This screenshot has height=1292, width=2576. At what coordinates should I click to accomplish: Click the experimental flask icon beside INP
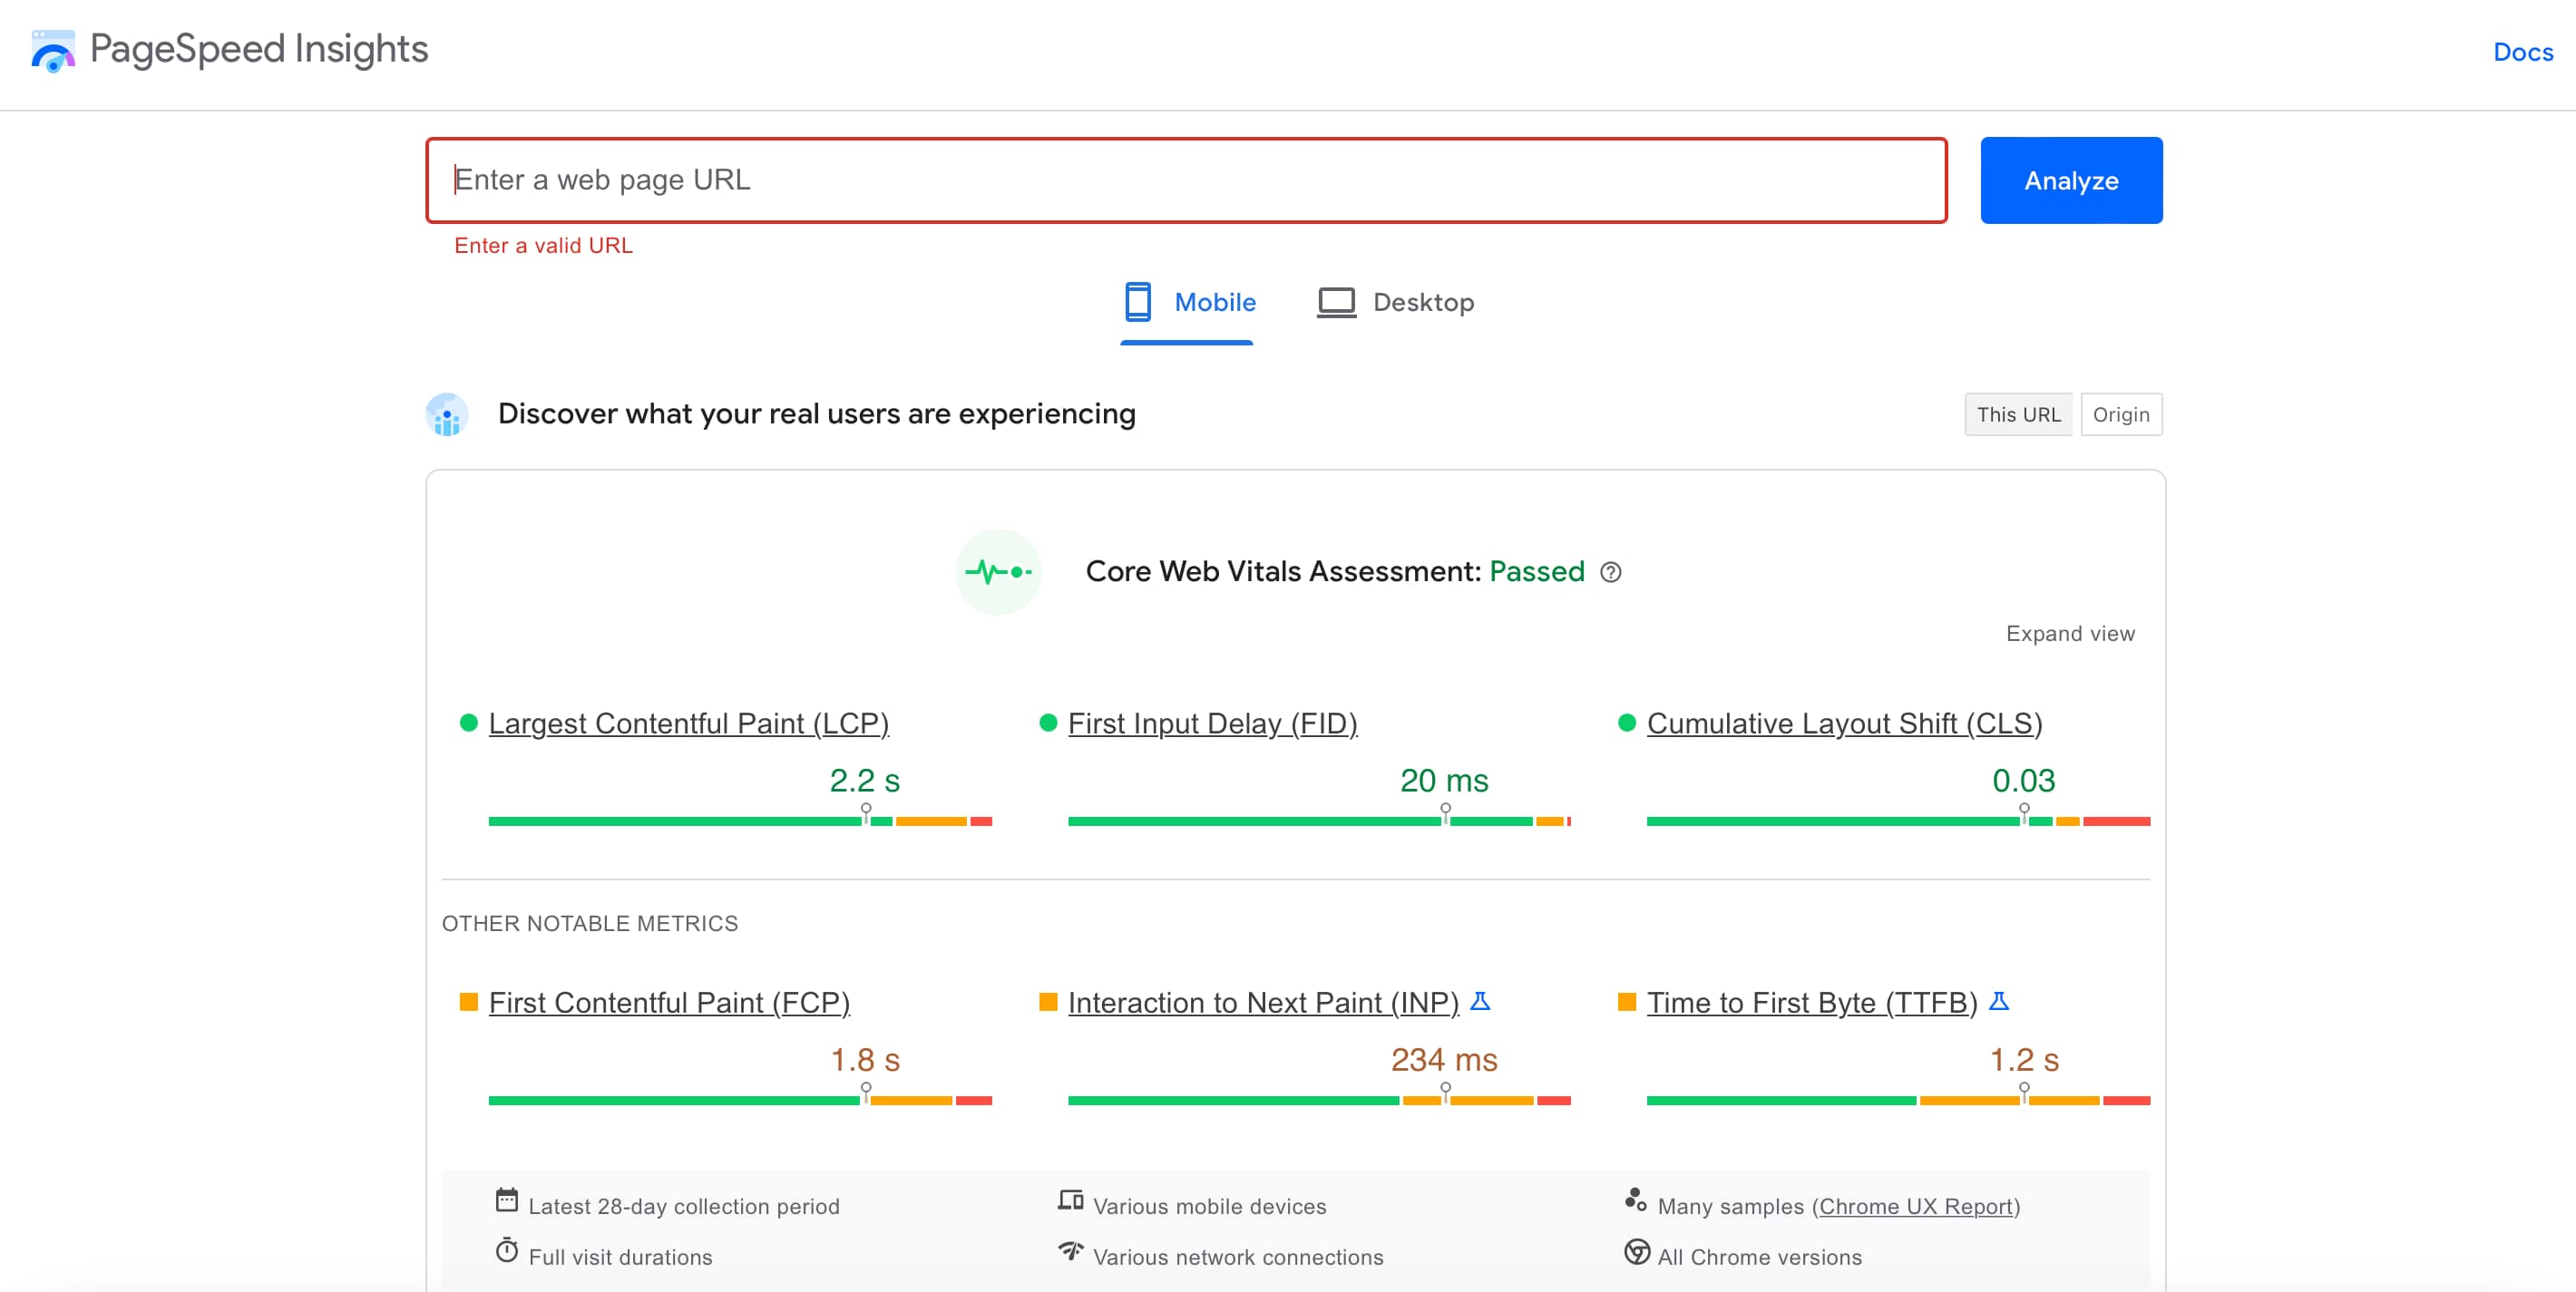click(x=1483, y=1000)
